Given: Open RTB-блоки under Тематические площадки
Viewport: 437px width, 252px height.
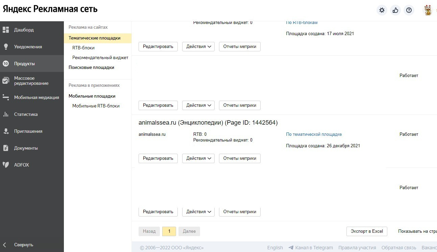Looking at the screenshot, I should point(83,48).
